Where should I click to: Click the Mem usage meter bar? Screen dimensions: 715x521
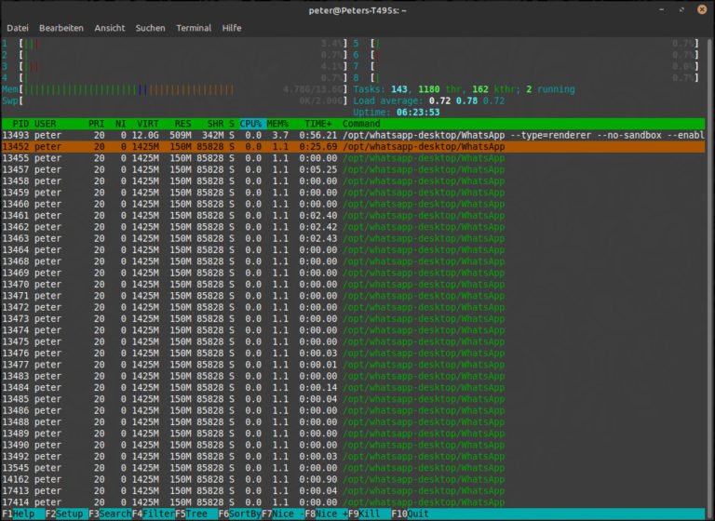[175, 89]
